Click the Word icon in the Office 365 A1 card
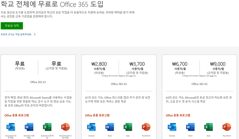Viewport: 239px width, 139px height. [29, 127]
